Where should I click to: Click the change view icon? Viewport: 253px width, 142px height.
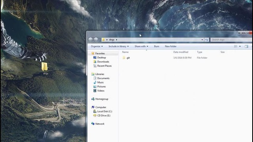[x=236, y=47]
